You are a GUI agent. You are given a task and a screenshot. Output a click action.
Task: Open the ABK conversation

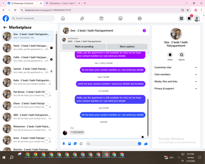pyautogui.click(x=27, y=117)
